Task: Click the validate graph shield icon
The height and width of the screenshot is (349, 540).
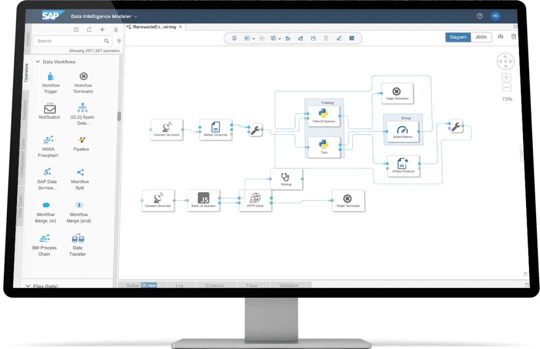Action: pyautogui.click(x=234, y=38)
